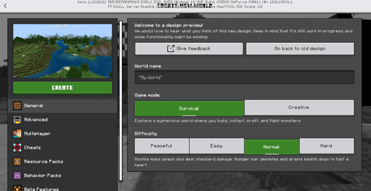Select Creative game mode

[299, 107]
